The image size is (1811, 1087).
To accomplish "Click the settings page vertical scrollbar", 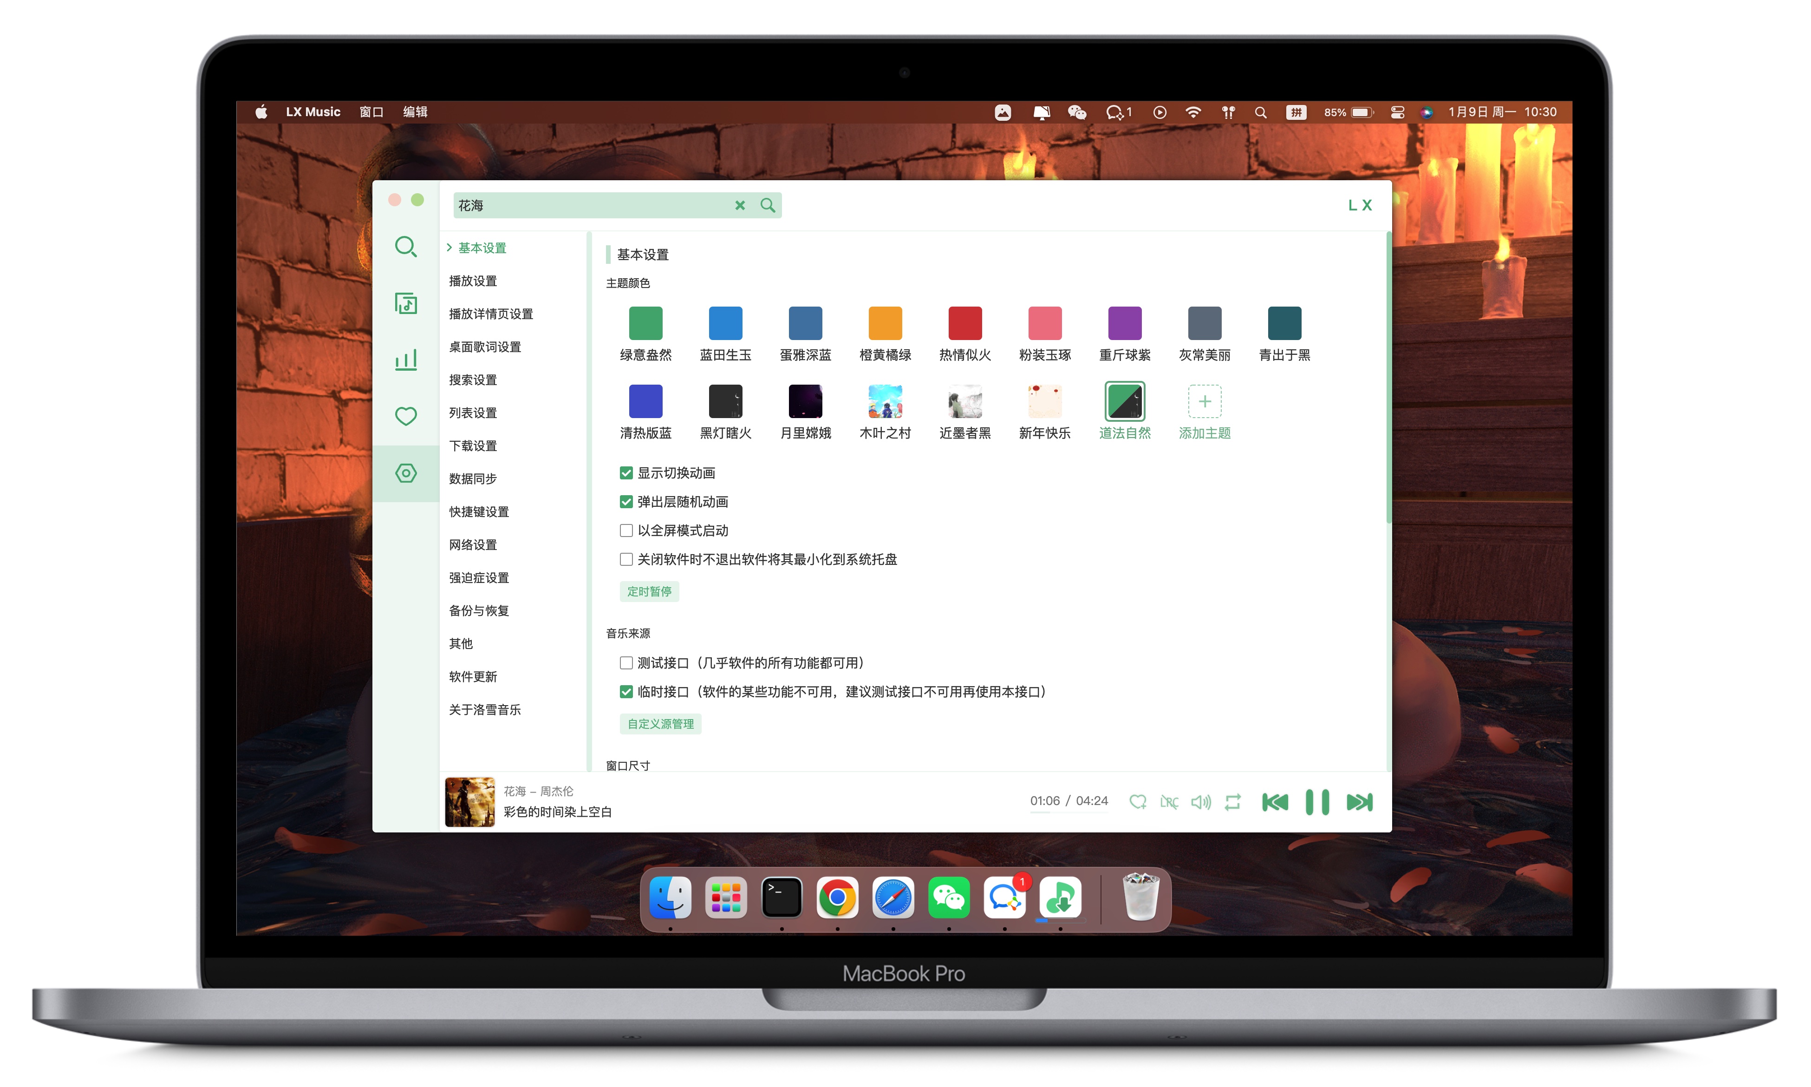I will pos(1388,379).
